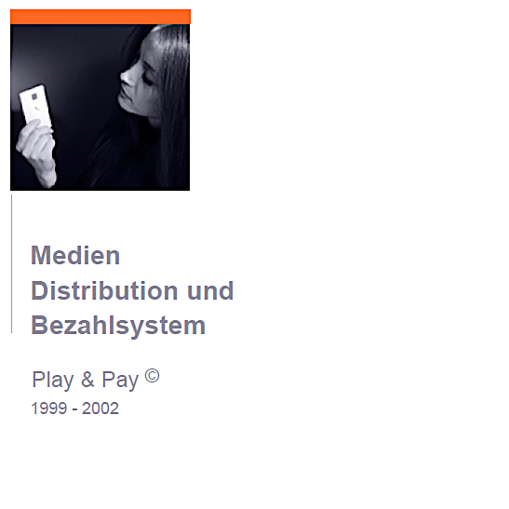Click the thin vertical line beside the heading
Screen dimensions: 509x509
[x=12, y=264]
